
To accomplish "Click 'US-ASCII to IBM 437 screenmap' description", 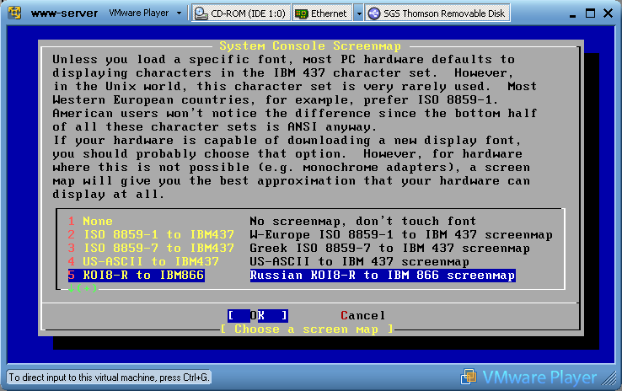I will pos(359,262).
